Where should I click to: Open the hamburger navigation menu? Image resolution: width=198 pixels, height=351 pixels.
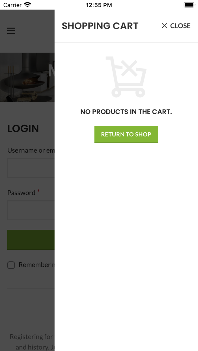(x=11, y=31)
